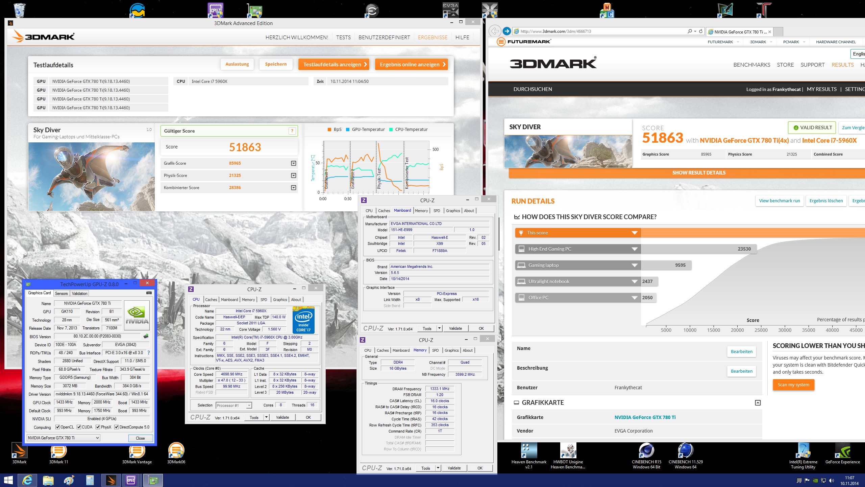Click the orange BpS legend swatch
This screenshot has height=487, width=865.
(x=329, y=130)
